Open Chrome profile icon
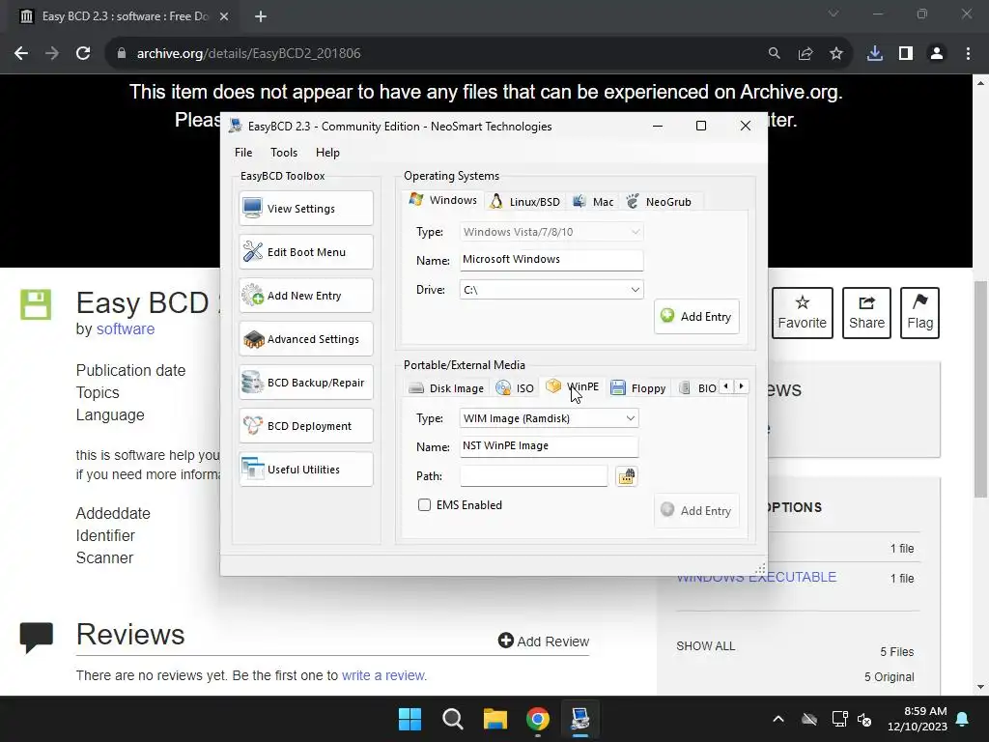Viewport: 989px width, 742px height. click(x=937, y=54)
